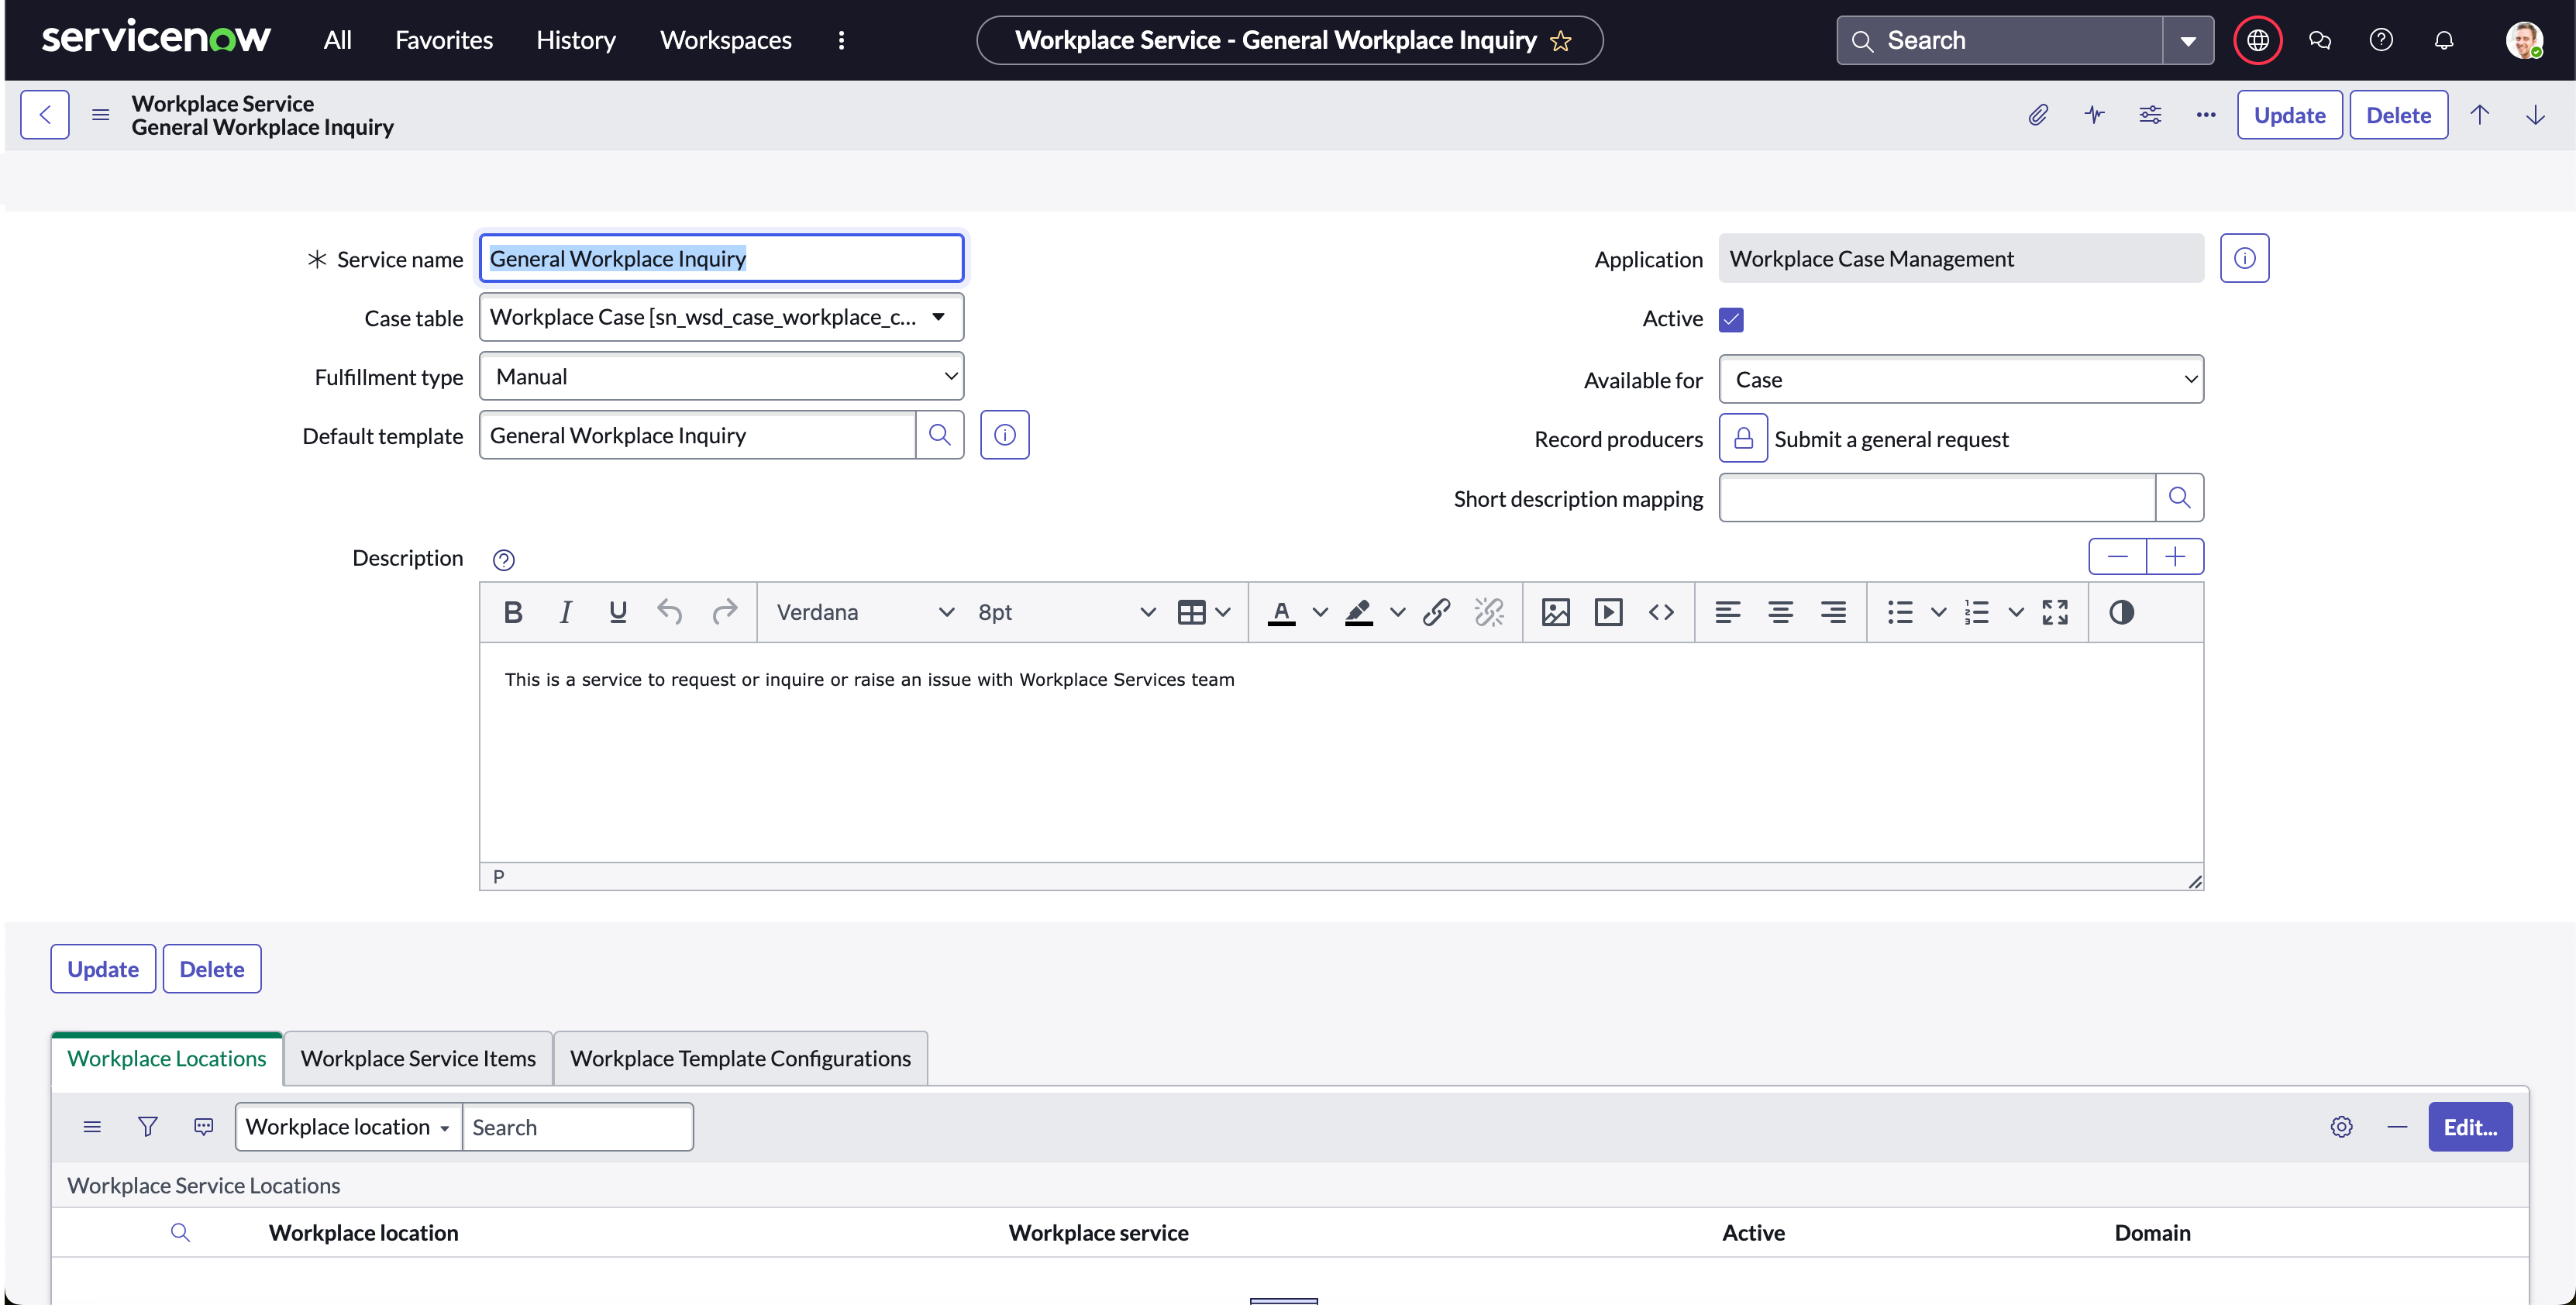Apply underline formatting in editor
This screenshot has height=1305, width=2576.
click(618, 612)
